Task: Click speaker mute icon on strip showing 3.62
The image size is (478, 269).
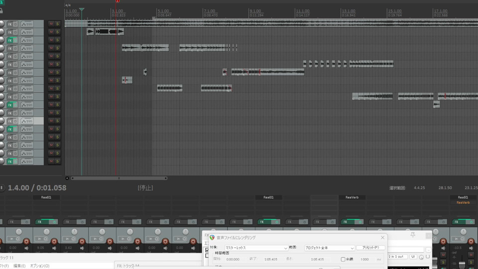Action: pyautogui.click(x=82, y=248)
